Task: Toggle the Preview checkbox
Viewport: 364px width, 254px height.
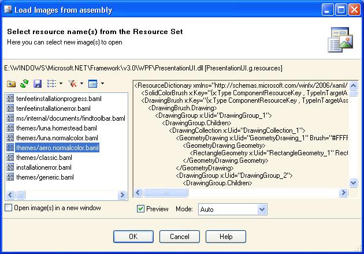Action: 140,208
